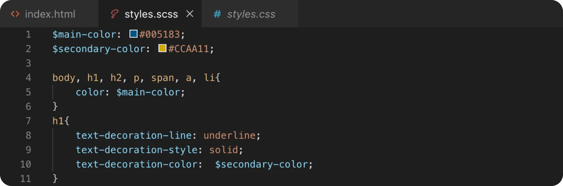This screenshot has height=186, width=563.
Task: Click the HTML file icon on index.html tab
Action: click(x=15, y=14)
